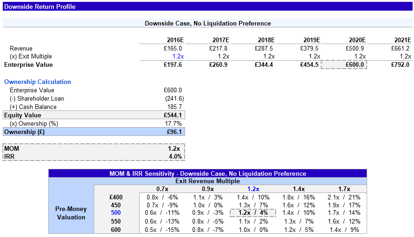Click the Ownership (£) value £96.1
The height and width of the screenshot is (237, 414).
tap(174, 132)
